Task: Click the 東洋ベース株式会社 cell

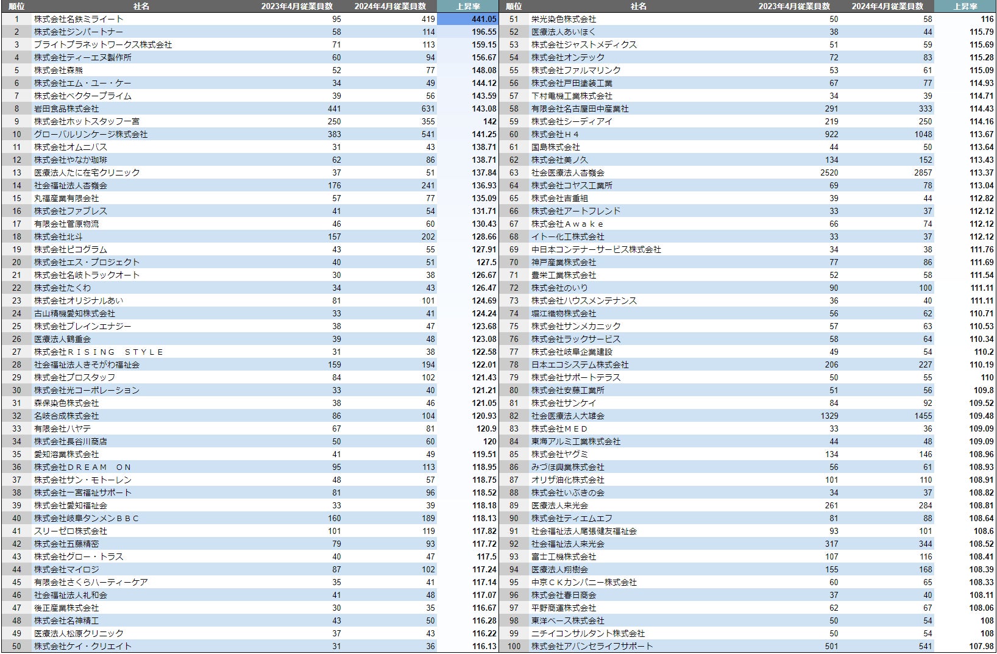Action: (568, 620)
